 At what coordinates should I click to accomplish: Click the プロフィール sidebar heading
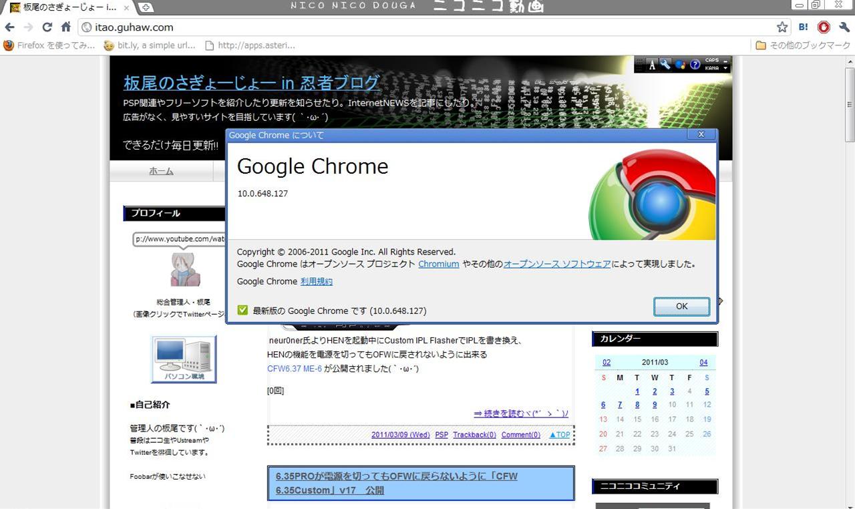click(x=174, y=214)
